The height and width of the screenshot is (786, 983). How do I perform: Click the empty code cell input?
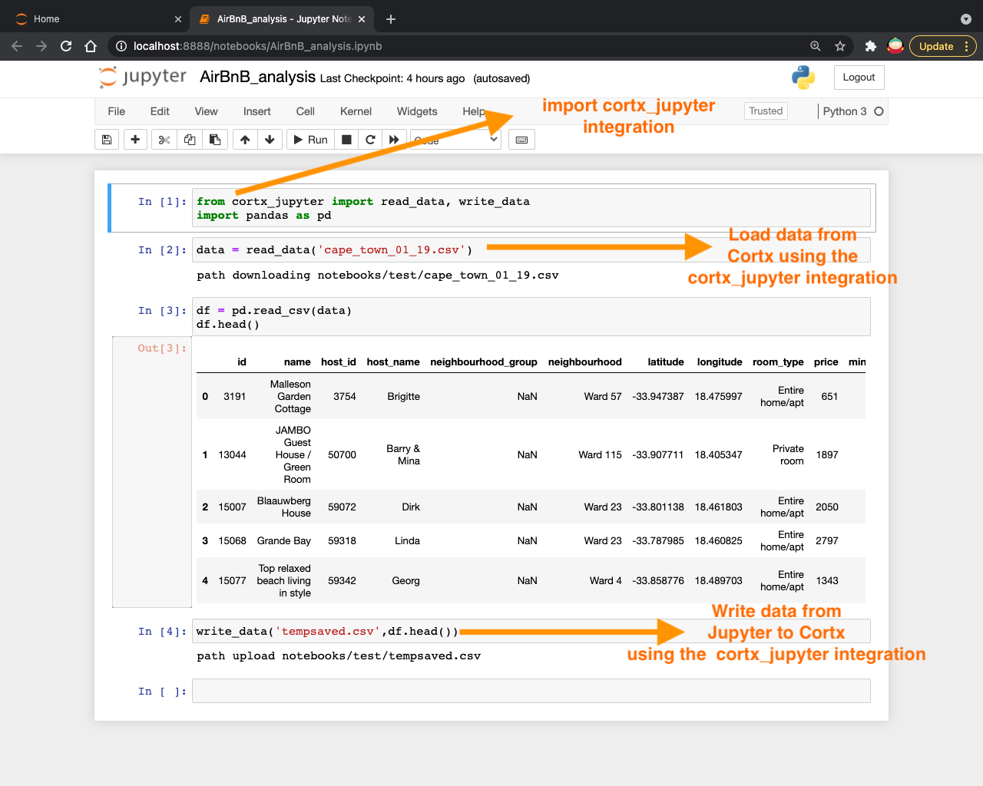(x=531, y=691)
